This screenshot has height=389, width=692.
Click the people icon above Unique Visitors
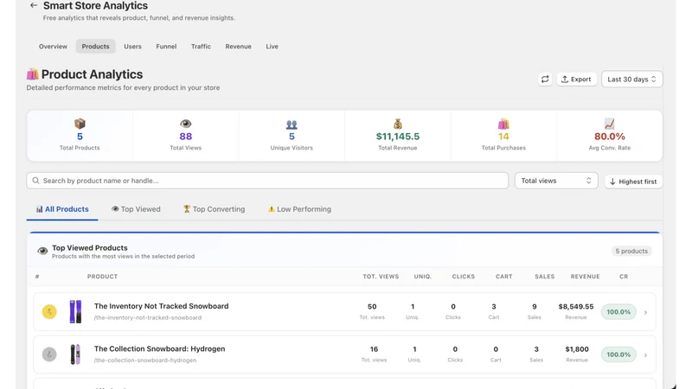(x=292, y=124)
